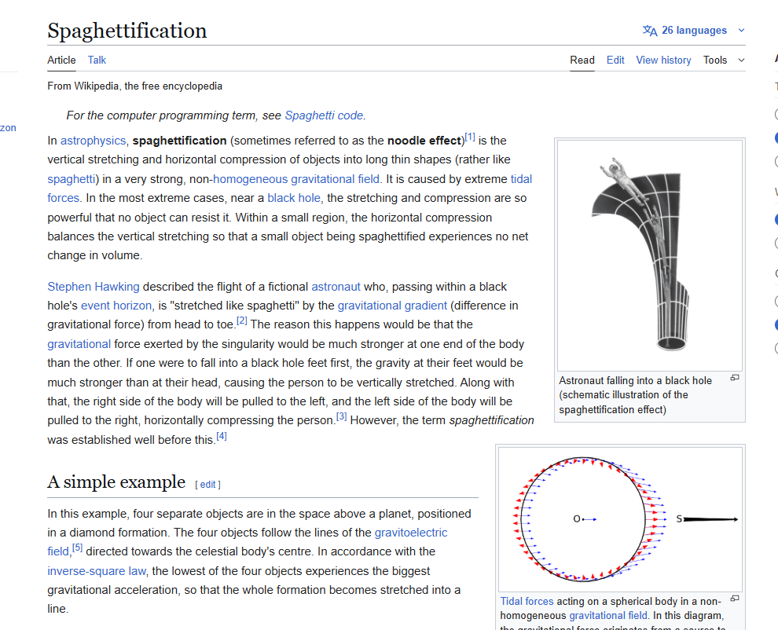Open the View history tab
This screenshot has width=778, height=630.
tap(663, 60)
